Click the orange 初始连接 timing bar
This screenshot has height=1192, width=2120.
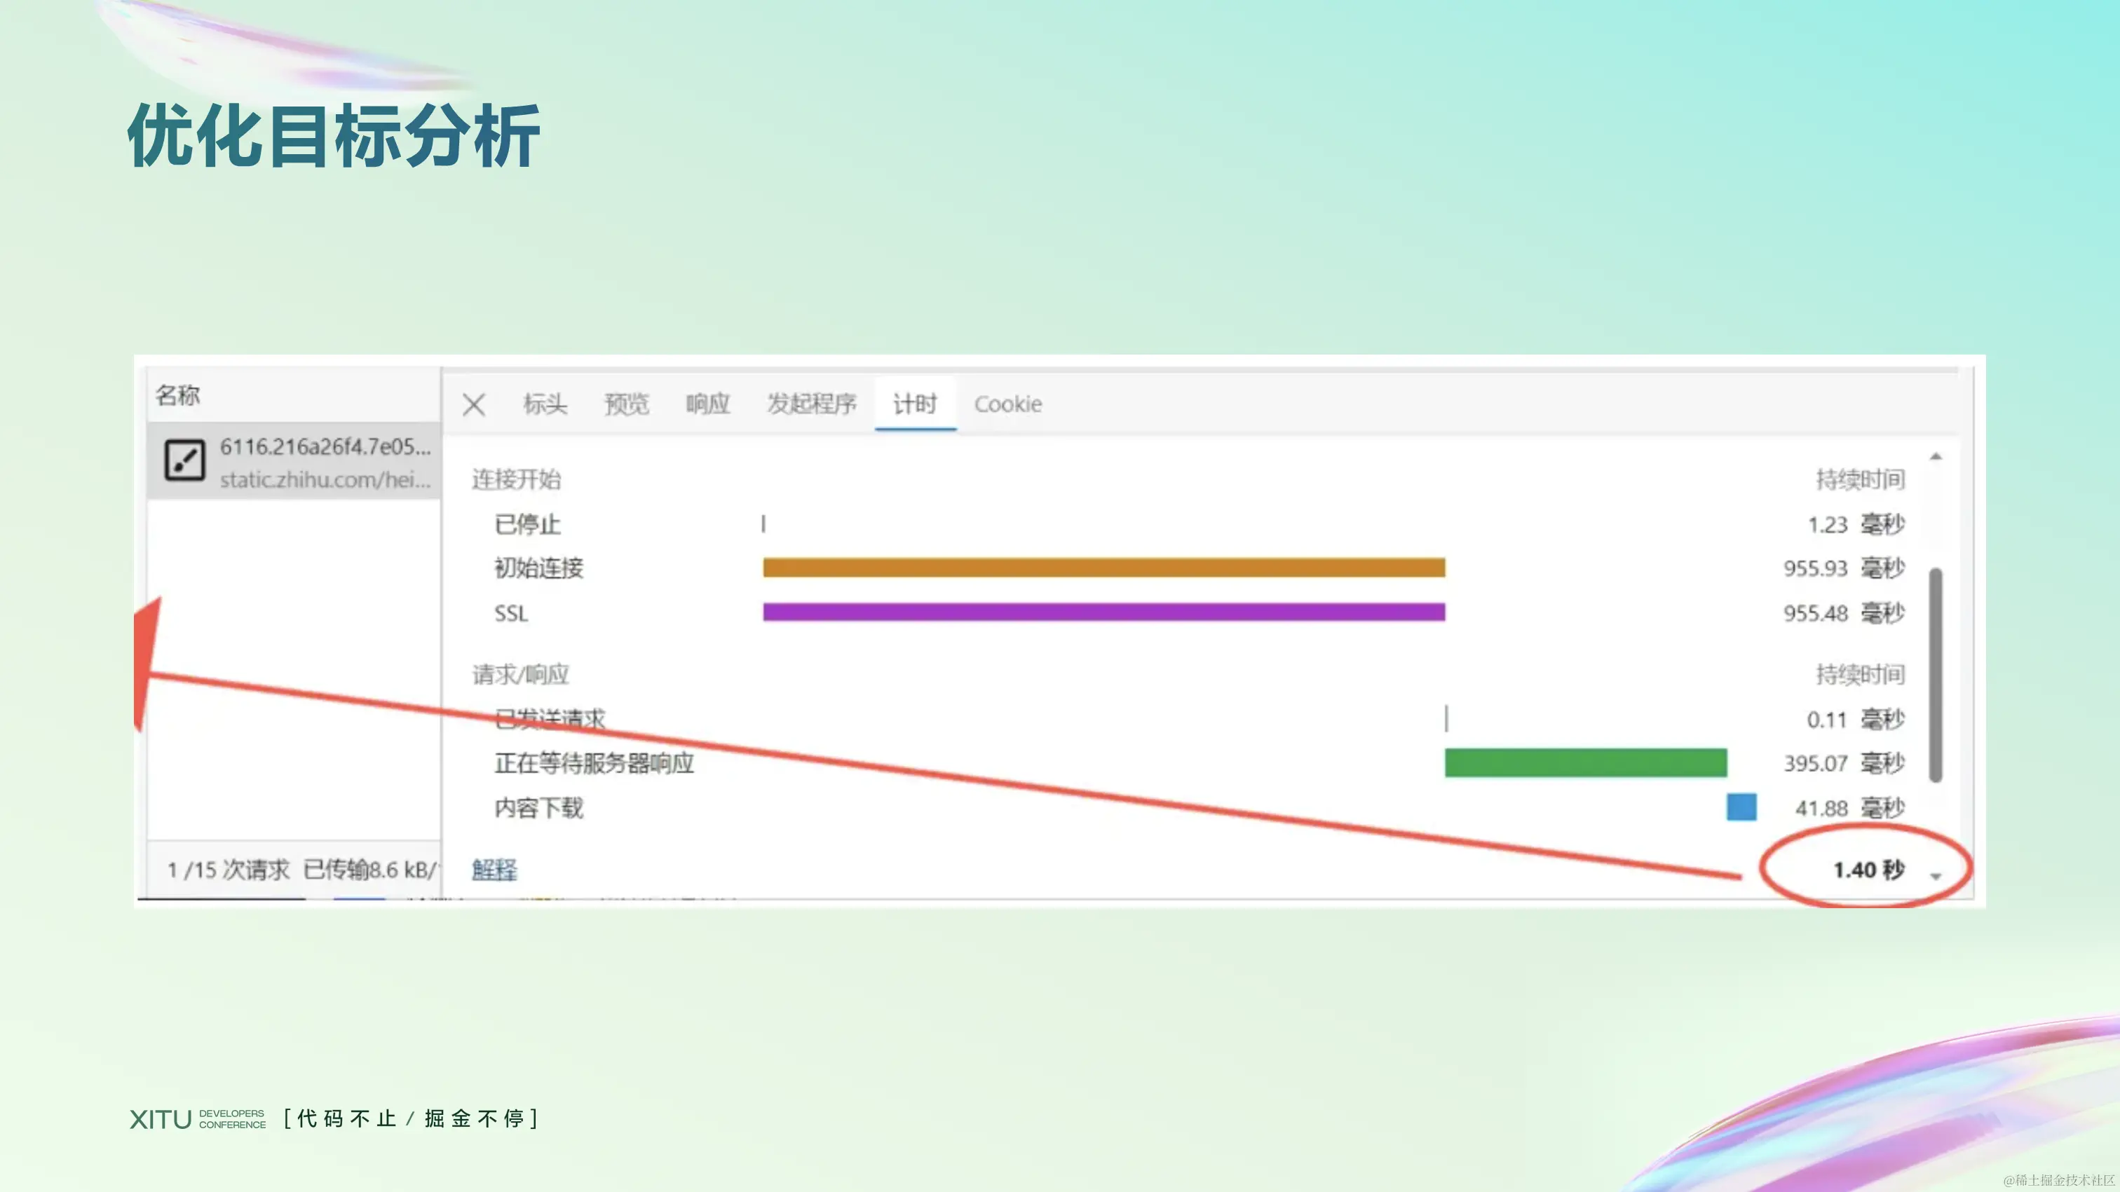1103,568
